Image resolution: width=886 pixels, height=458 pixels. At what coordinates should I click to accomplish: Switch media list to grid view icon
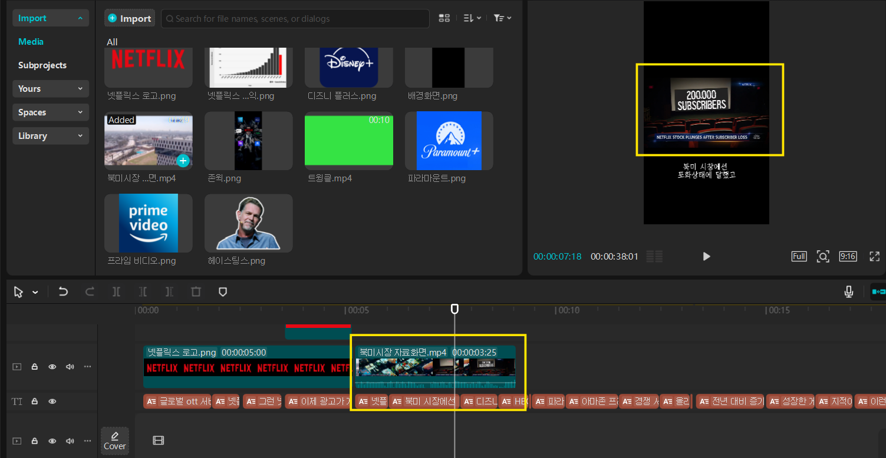pyautogui.click(x=444, y=18)
